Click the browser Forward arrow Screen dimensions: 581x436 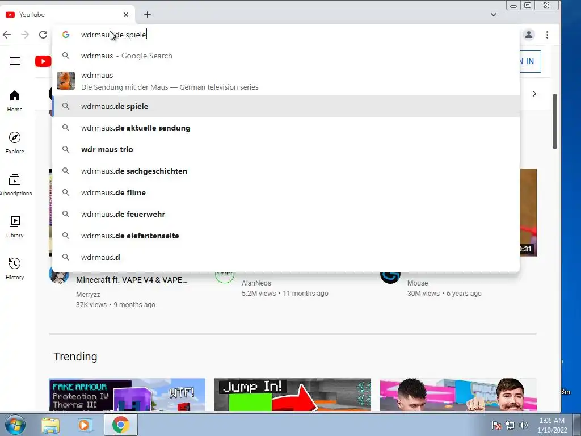point(25,35)
